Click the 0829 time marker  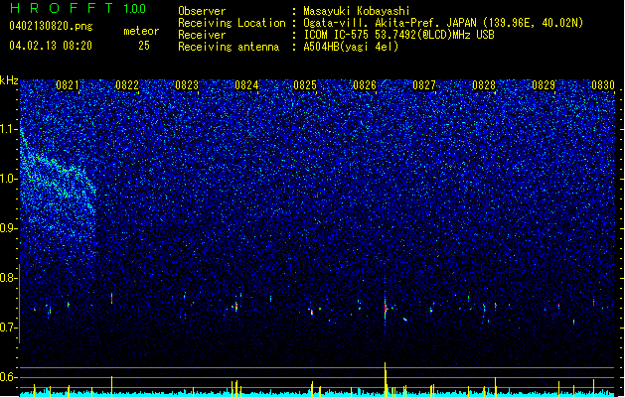click(544, 85)
